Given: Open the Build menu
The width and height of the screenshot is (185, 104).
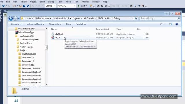Looking at the screenshot, I should coord(42,2).
